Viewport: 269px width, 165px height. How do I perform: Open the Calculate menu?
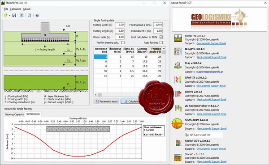coord(15,9)
